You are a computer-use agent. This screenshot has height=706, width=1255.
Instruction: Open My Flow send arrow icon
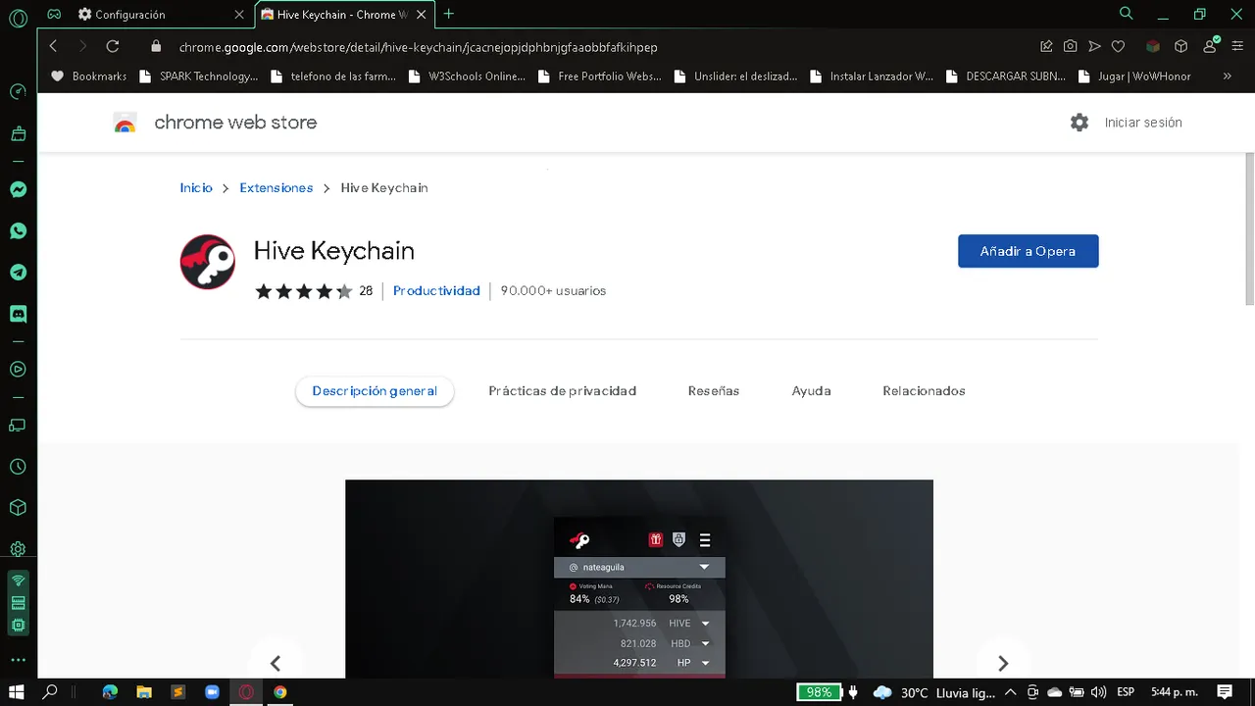pyautogui.click(x=1094, y=46)
